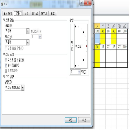Click cell 18 in column Y
The height and width of the screenshot is (133, 133).
click(x=103, y=47)
